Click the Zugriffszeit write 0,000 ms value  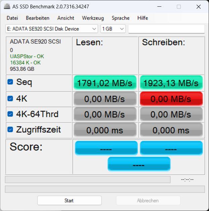pos(171,130)
